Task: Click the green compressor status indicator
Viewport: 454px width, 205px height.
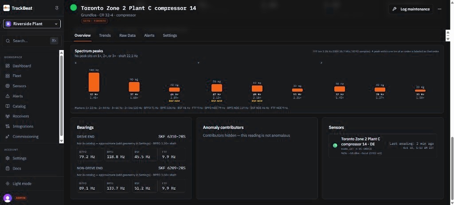Action: [x=74, y=8]
